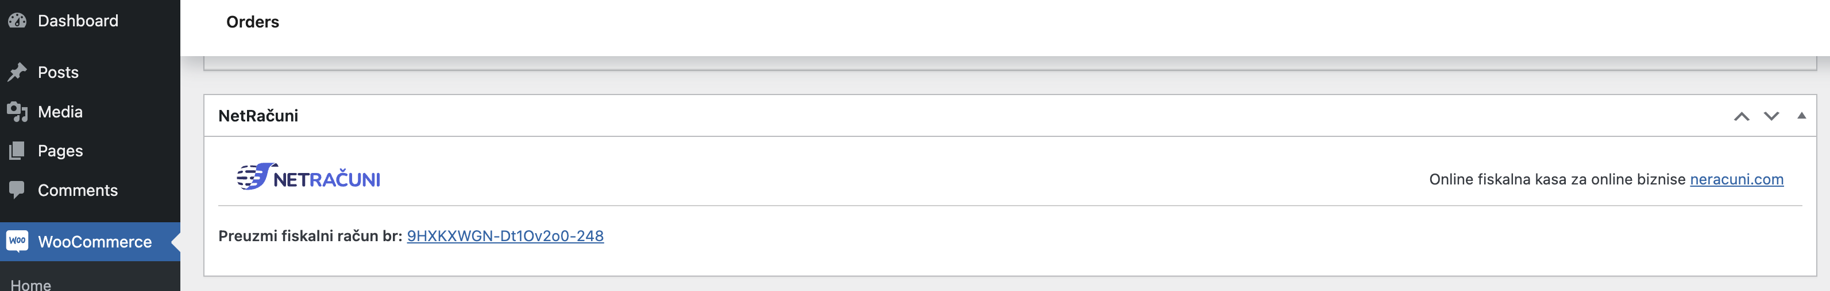Click the Pages stacked sheets icon
The height and width of the screenshot is (291, 1830).
point(17,151)
